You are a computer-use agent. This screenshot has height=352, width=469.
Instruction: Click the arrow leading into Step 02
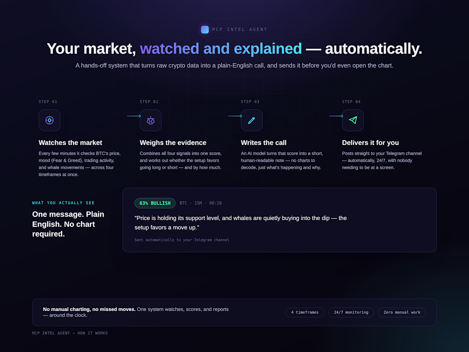(134, 116)
